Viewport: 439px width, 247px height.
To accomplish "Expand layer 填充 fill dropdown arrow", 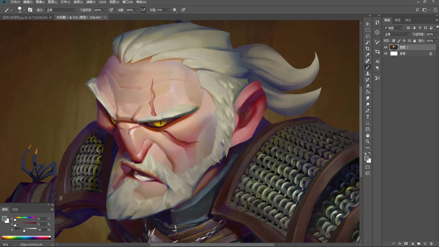I will pyautogui.click(x=436, y=41).
